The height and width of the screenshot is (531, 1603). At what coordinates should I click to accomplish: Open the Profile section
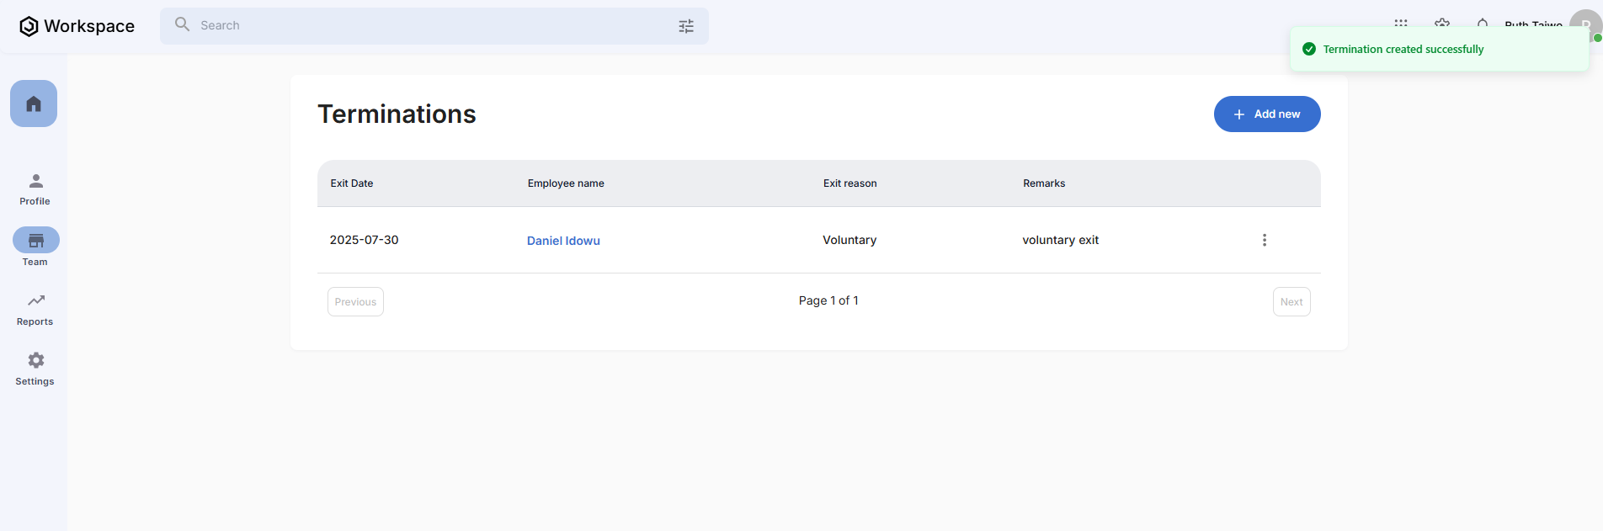(35, 189)
